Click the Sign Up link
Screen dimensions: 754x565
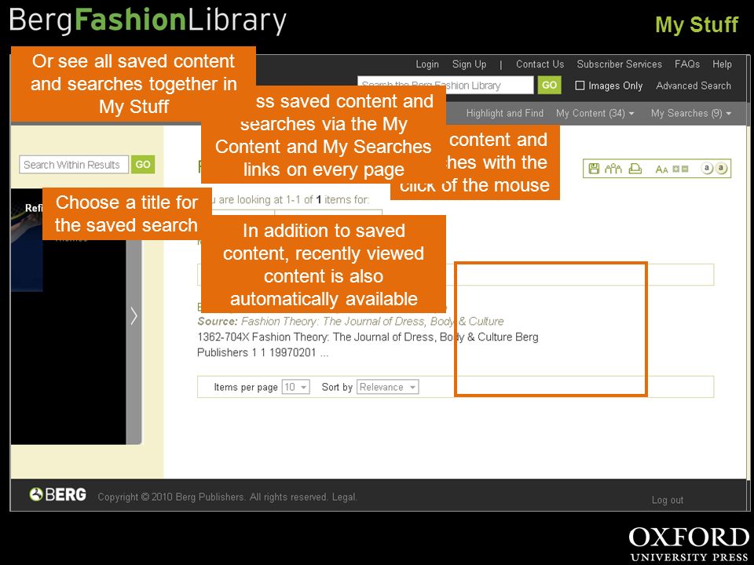pyautogui.click(x=469, y=64)
